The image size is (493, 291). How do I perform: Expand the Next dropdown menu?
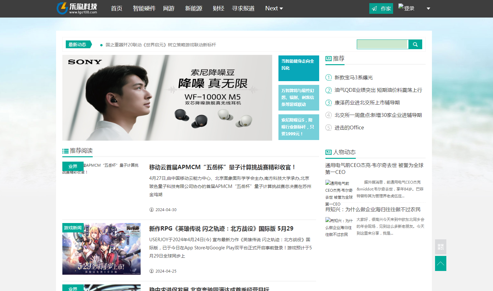[274, 8]
